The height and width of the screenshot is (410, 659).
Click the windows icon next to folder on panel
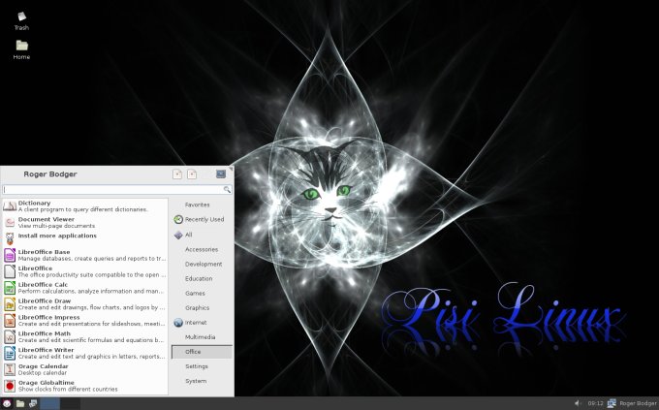33,403
